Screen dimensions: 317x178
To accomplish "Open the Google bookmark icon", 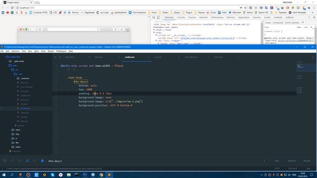I will click(17, 12).
